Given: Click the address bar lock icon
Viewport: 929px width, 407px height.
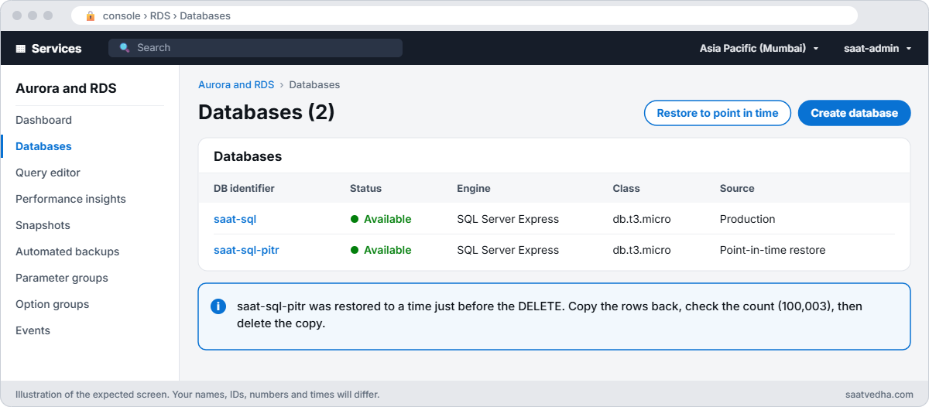Looking at the screenshot, I should tap(91, 15).
